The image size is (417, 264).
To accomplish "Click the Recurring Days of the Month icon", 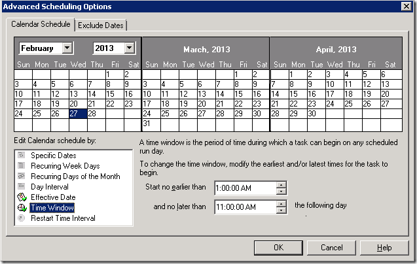I will pyautogui.click(x=22, y=176).
